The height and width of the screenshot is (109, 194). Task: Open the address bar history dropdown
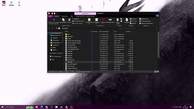click(120, 28)
